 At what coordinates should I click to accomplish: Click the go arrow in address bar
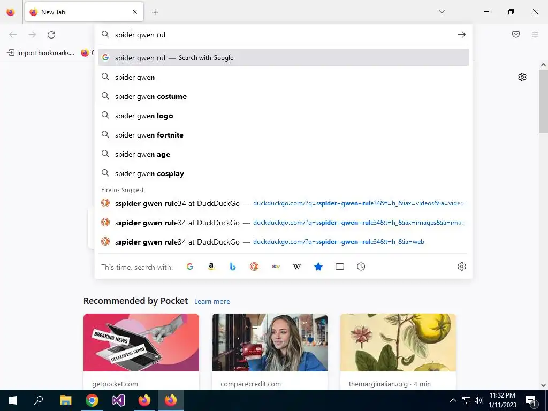(x=462, y=35)
